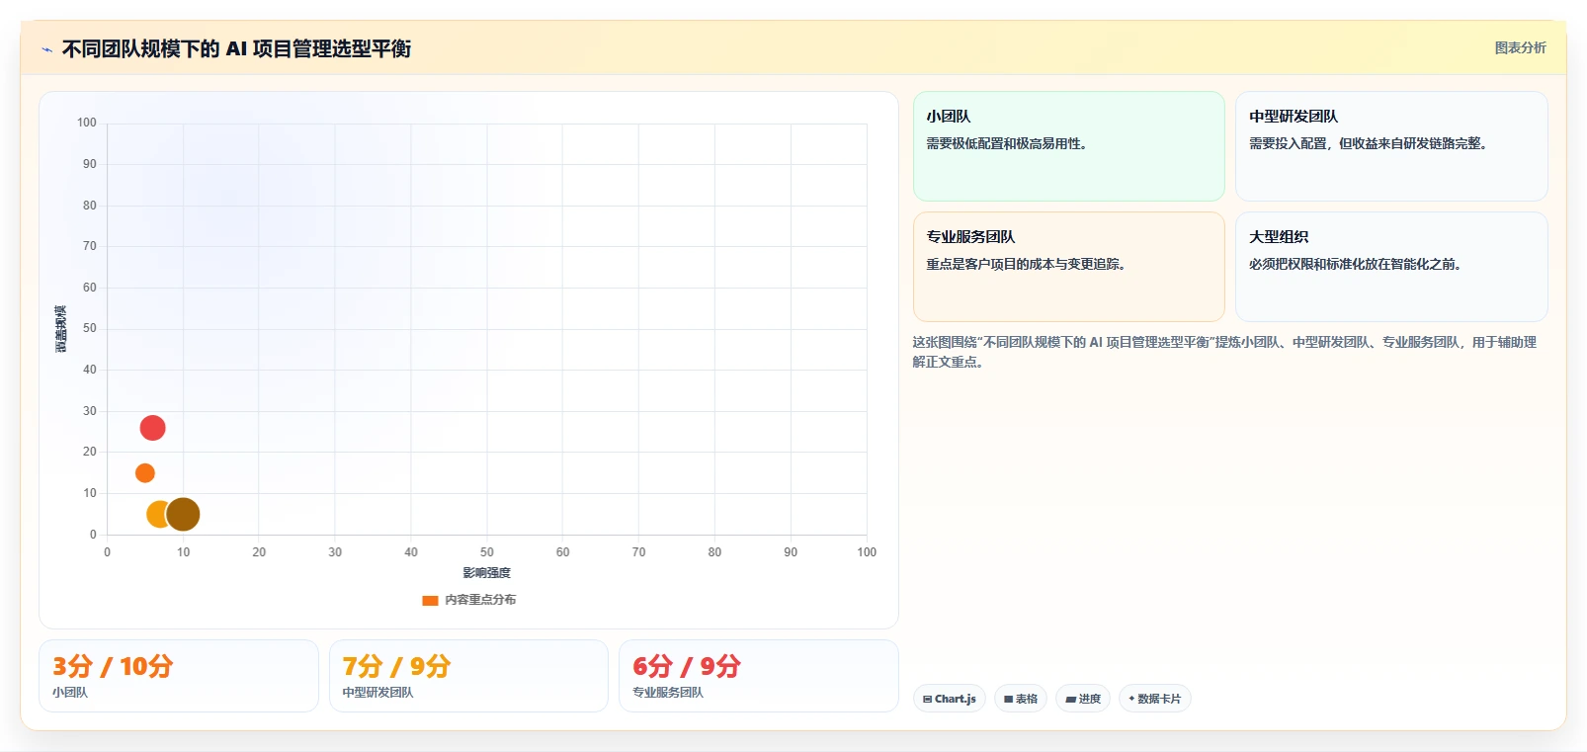Click the 数据卡片 tag
1587x752 pixels.
pos(1154,699)
